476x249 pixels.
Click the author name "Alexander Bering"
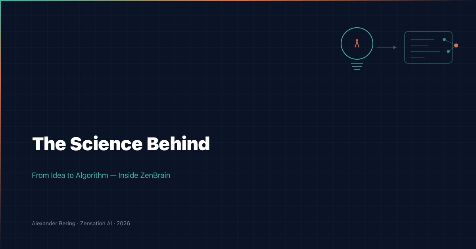(54, 224)
